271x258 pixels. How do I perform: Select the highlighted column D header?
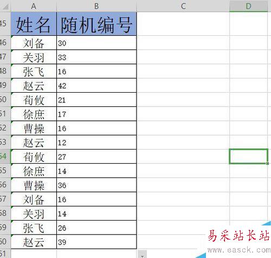click(248, 6)
